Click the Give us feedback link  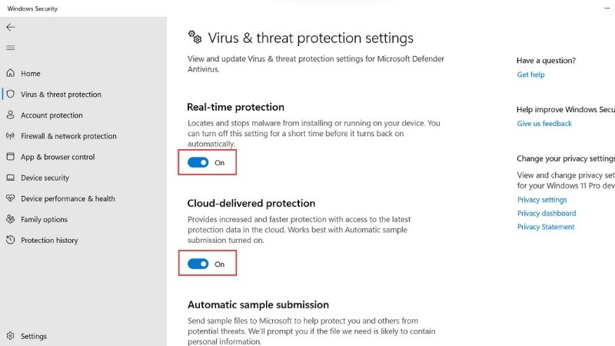point(544,124)
